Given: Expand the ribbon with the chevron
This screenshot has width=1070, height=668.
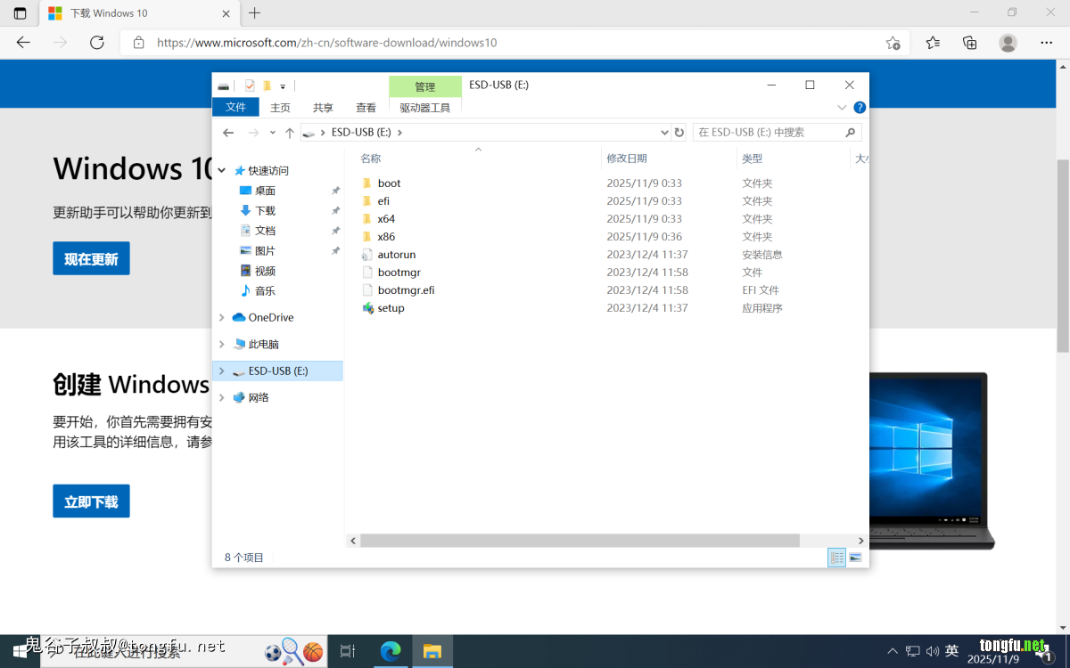Looking at the screenshot, I should point(842,107).
